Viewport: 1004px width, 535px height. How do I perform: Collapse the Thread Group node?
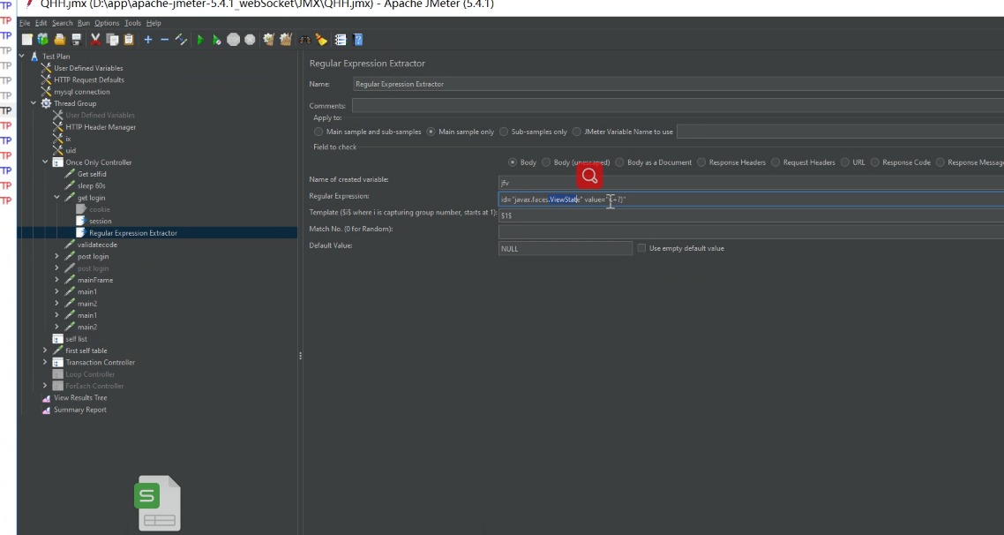(34, 103)
